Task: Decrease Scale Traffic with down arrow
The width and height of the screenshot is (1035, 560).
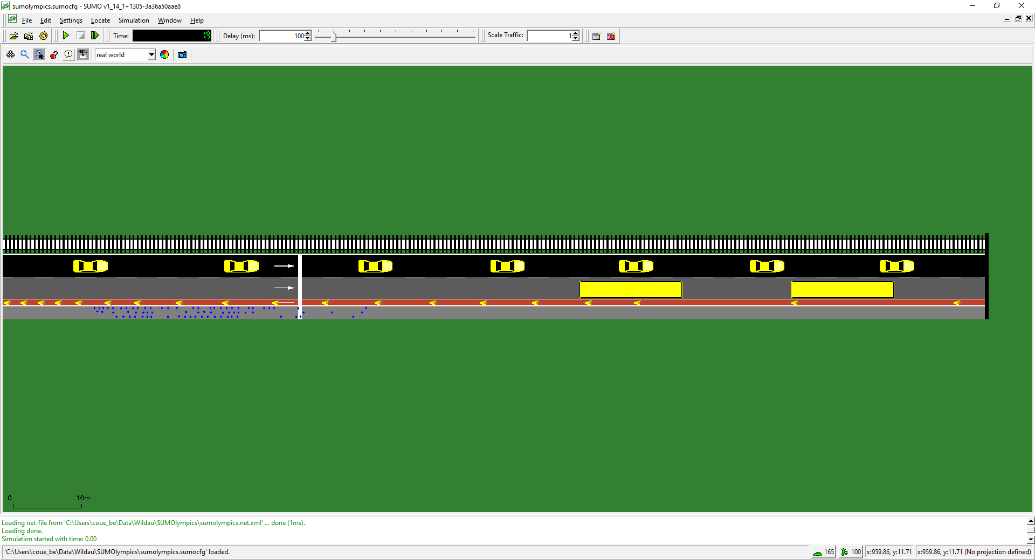Action: coord(576,39)
